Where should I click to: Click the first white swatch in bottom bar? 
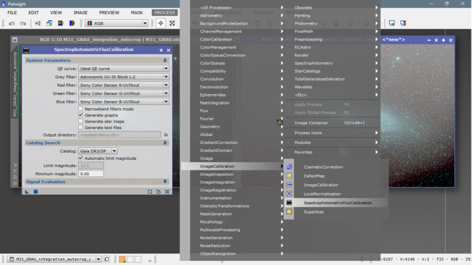[130, 259]
